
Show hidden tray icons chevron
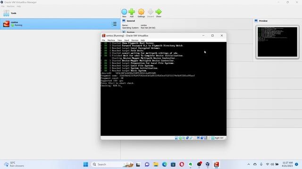249,164
